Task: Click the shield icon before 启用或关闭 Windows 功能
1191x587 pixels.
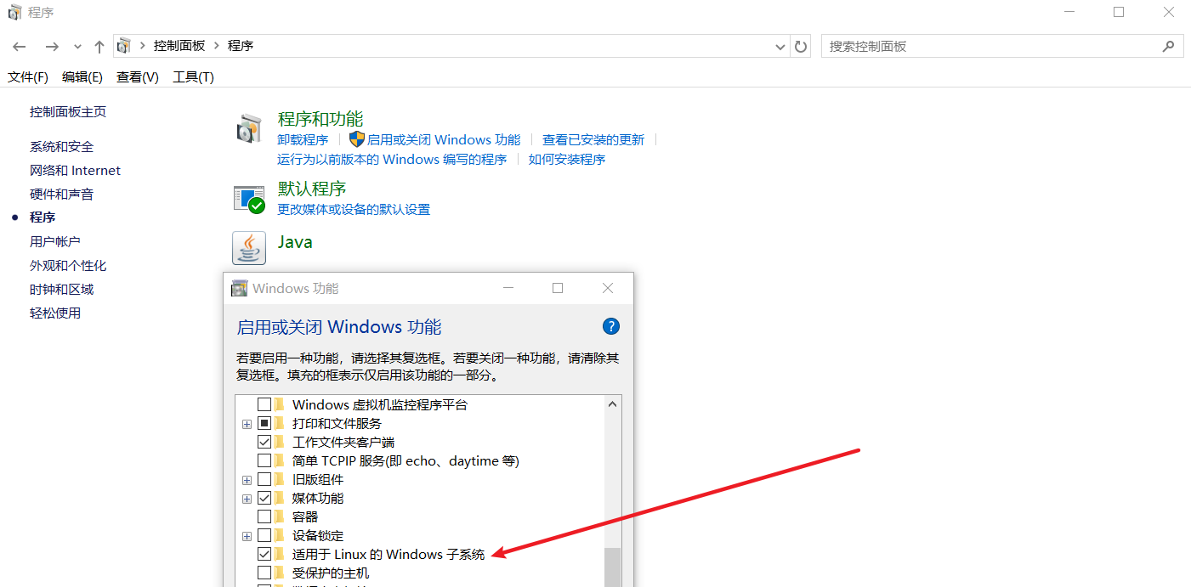Action: [x=357, y=139]
